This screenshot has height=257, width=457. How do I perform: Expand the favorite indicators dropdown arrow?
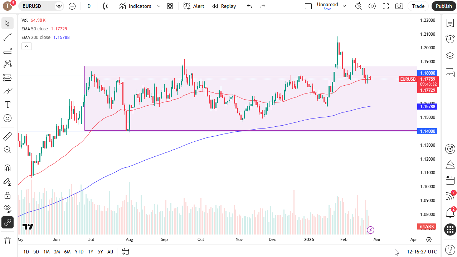tap(159, 6)
